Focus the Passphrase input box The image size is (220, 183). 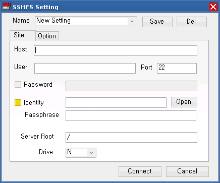click(x=131, y=115)
